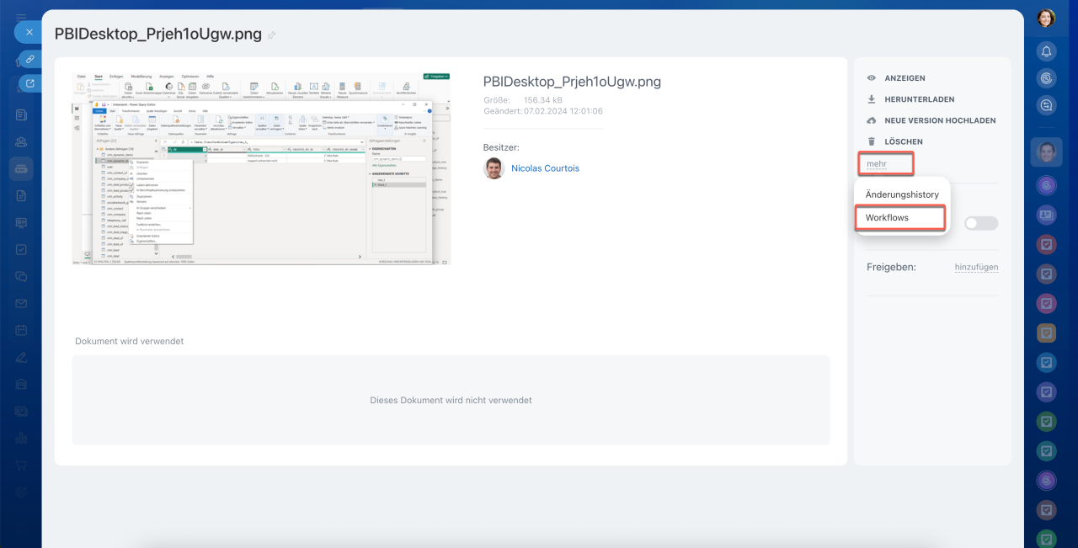This screenshot has height=548, width=1078.
Task: Toggle the switch in the right panel
Action: pos(981,223)
